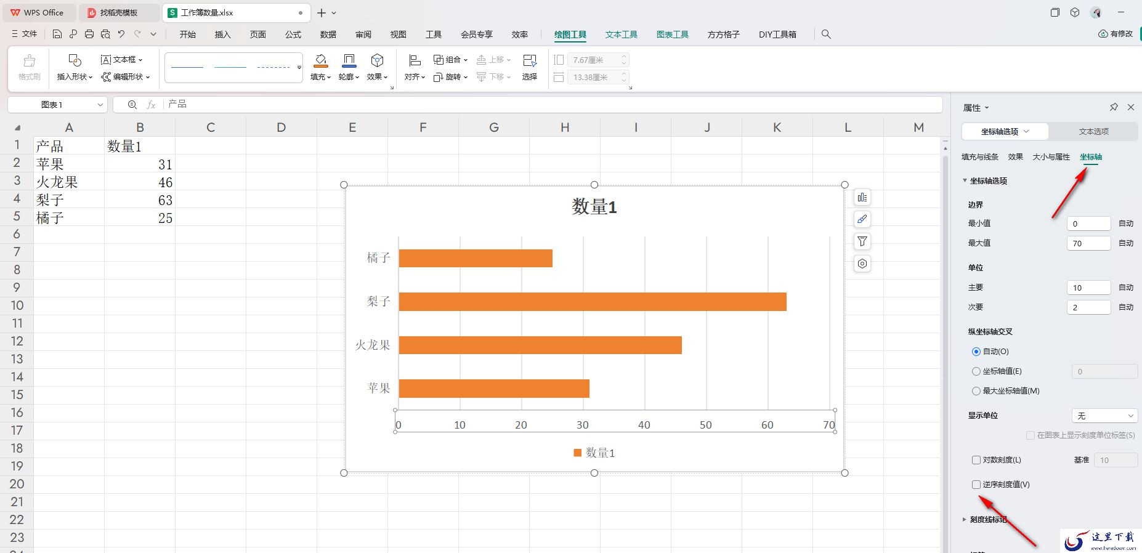The image size is (1142, 553).
Task: Click the 有修改 status button
Action: 1116,34
